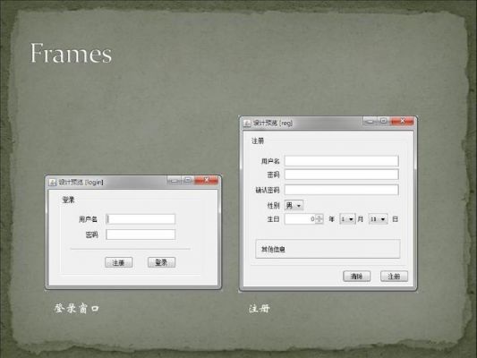The height and width of the screenshot is (358, 477).
Task: Open the day dropdown before 日
Action: pyautogui.click(x=379, y=219)
